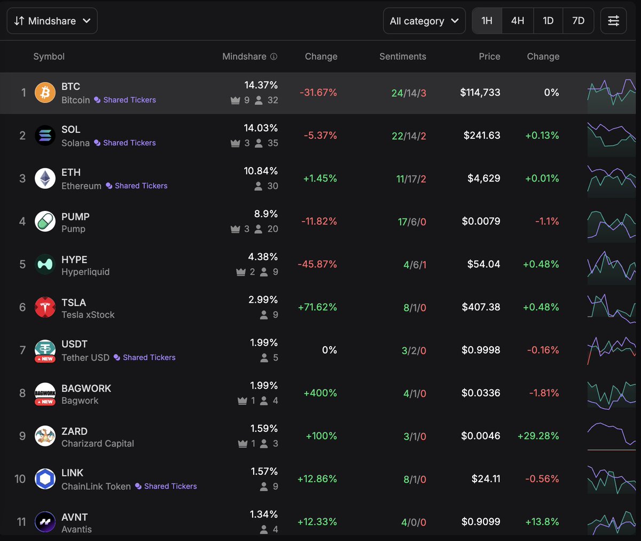Click the Mindshare column header
Screen dimensions: 641x541
(244, 57)
